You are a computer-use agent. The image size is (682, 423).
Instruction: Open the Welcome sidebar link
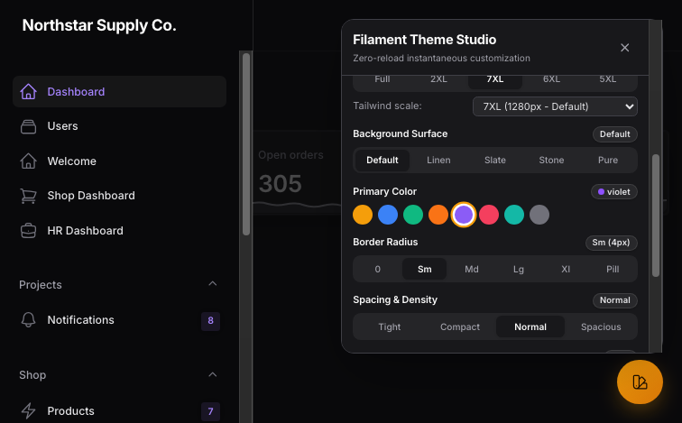click(120, 161)
